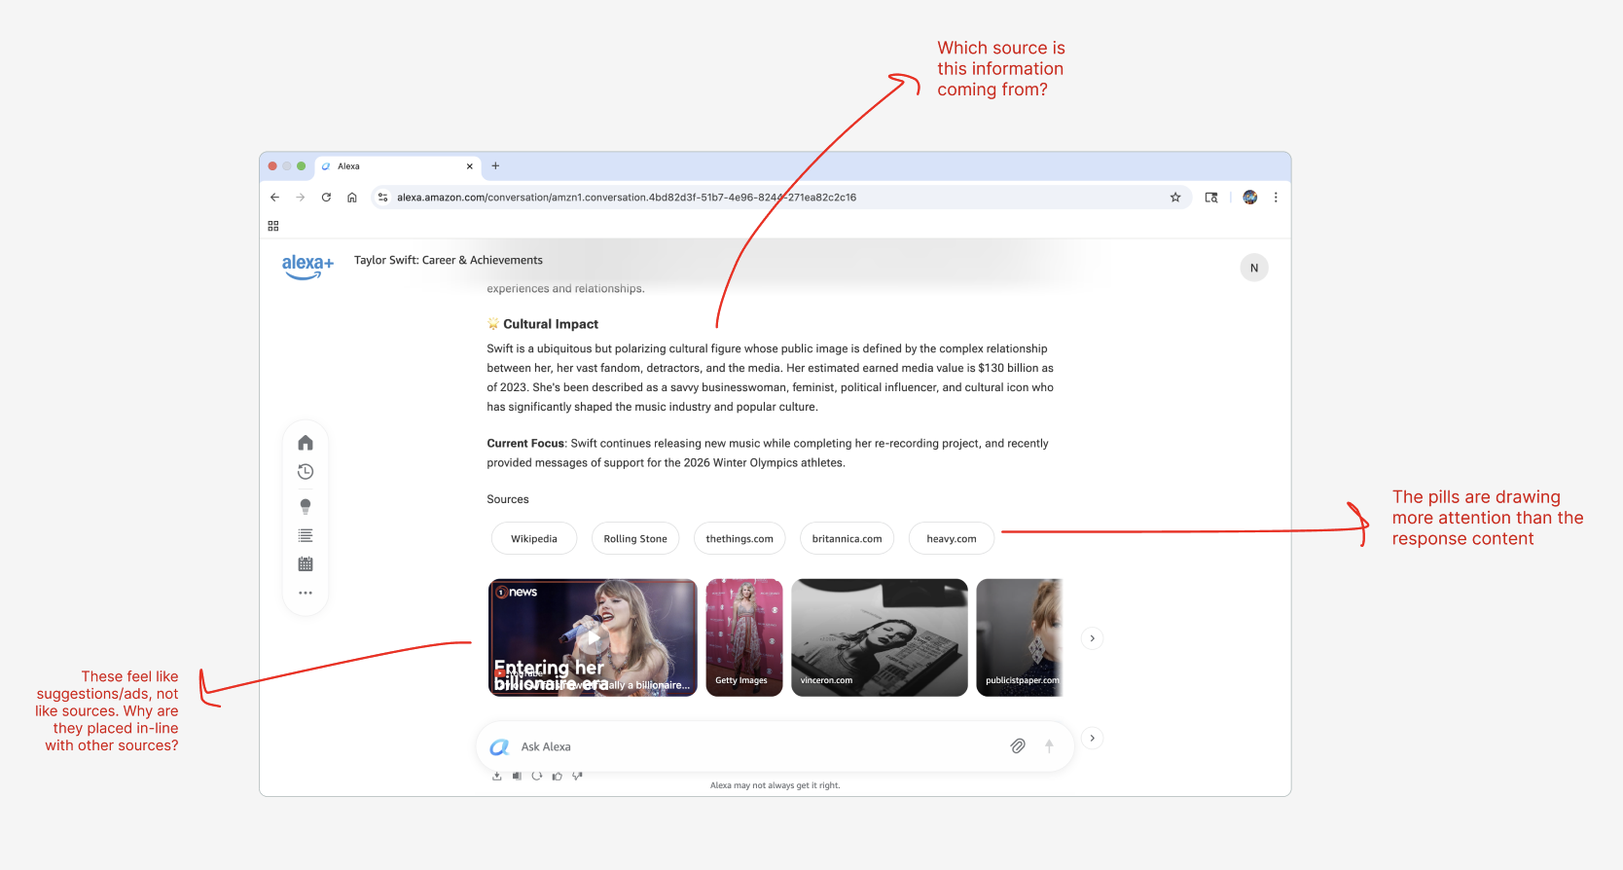Click the 'Taylor Swift: Career & Achievements' title
Screen dimensions: 1623x870
[449, 260]
